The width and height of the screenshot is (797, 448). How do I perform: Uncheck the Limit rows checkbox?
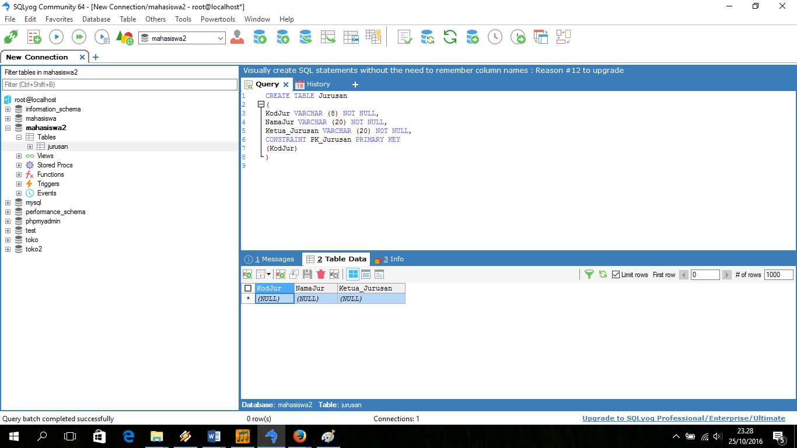[x=615, y=274]
